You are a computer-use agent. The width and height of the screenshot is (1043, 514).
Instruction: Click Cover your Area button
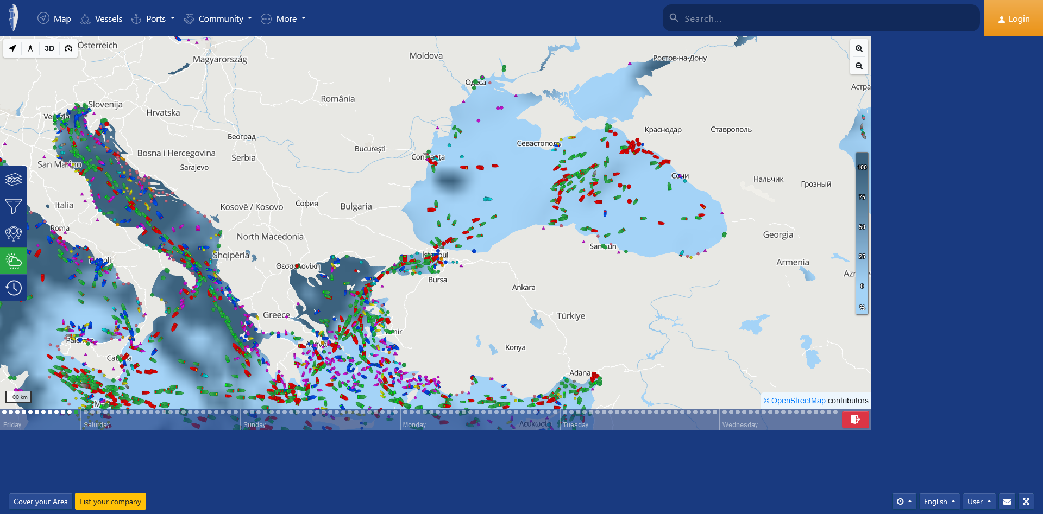click(x=41, y=502)
